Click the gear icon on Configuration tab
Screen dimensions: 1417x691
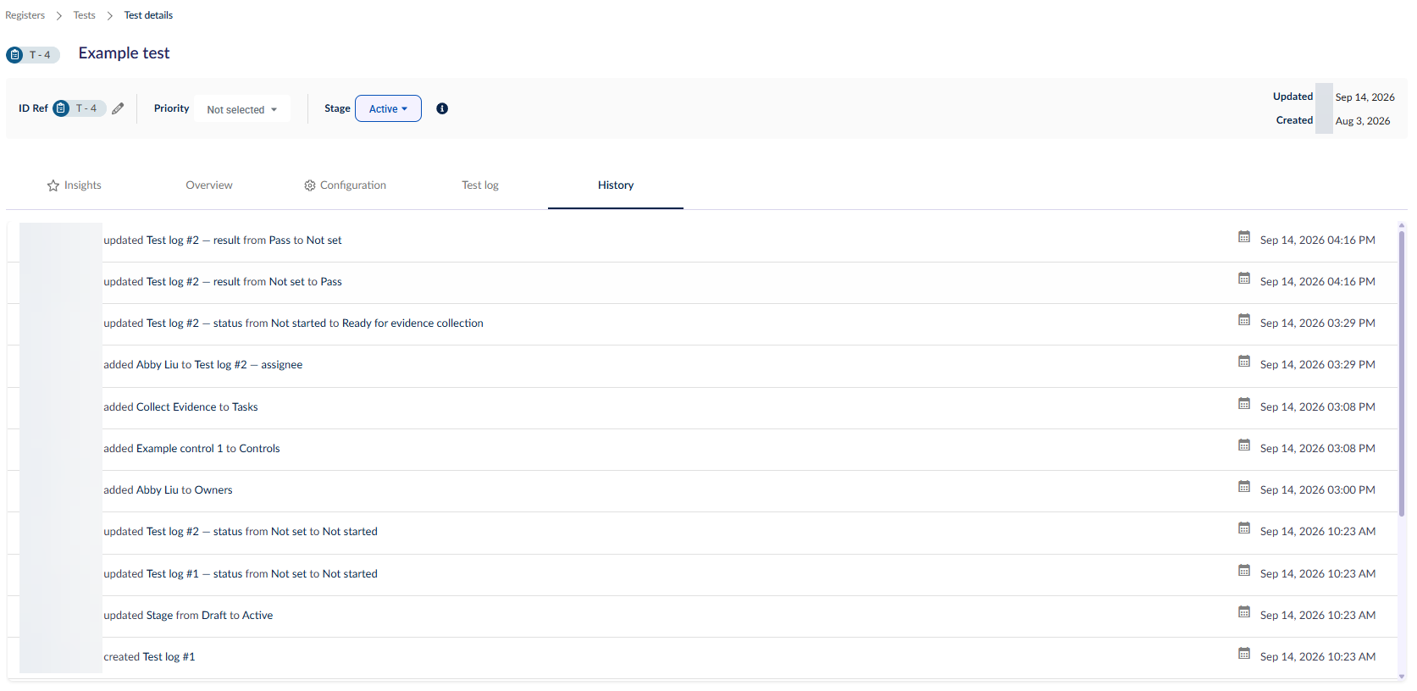[x=310, y=185]
